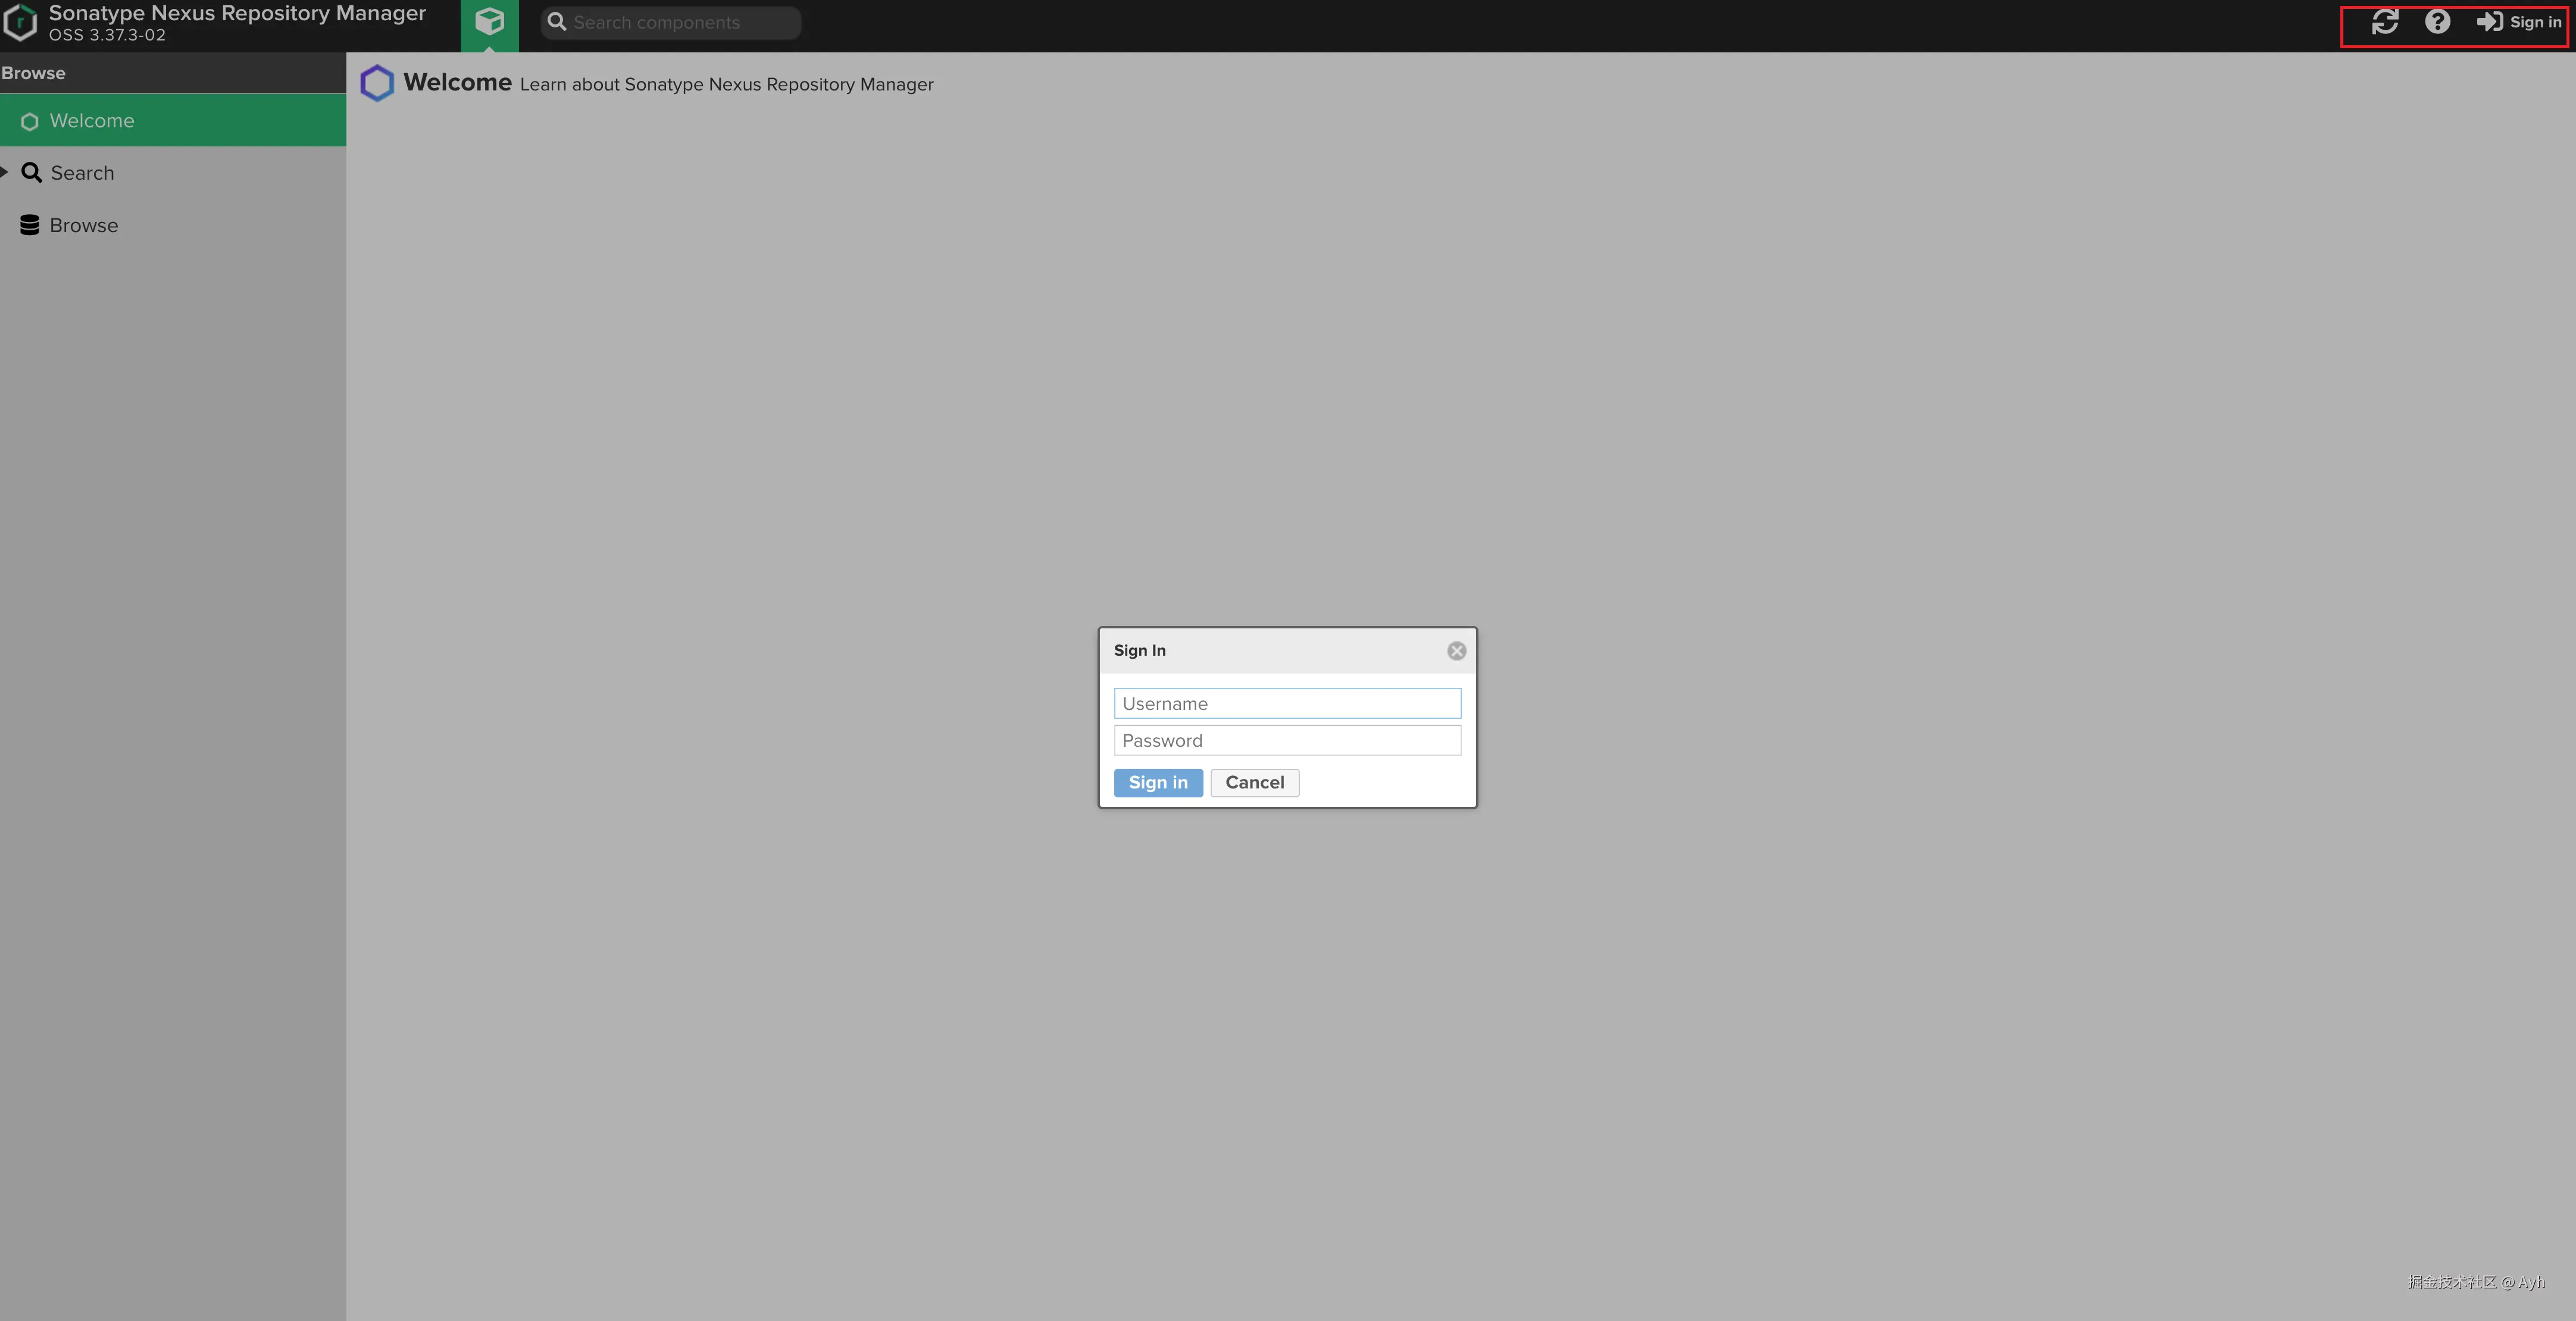The height and width of the screenshot is (1321, 2576).
Task: Click the Nexus logo in the top-left
Action: click(20, 22)
